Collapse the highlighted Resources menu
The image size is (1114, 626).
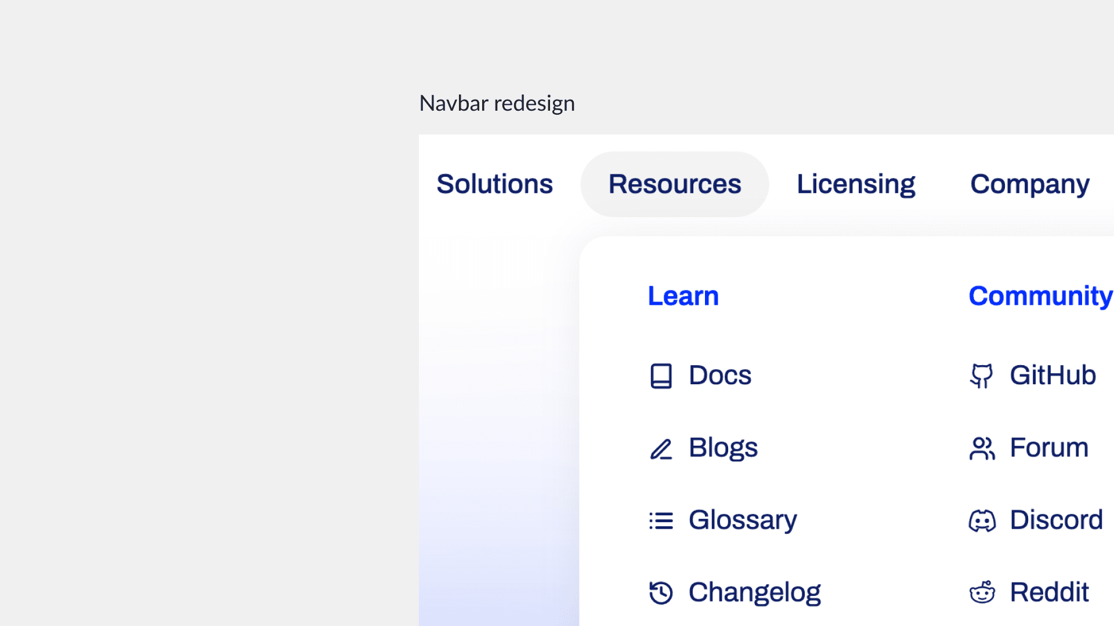click(674, 184)
